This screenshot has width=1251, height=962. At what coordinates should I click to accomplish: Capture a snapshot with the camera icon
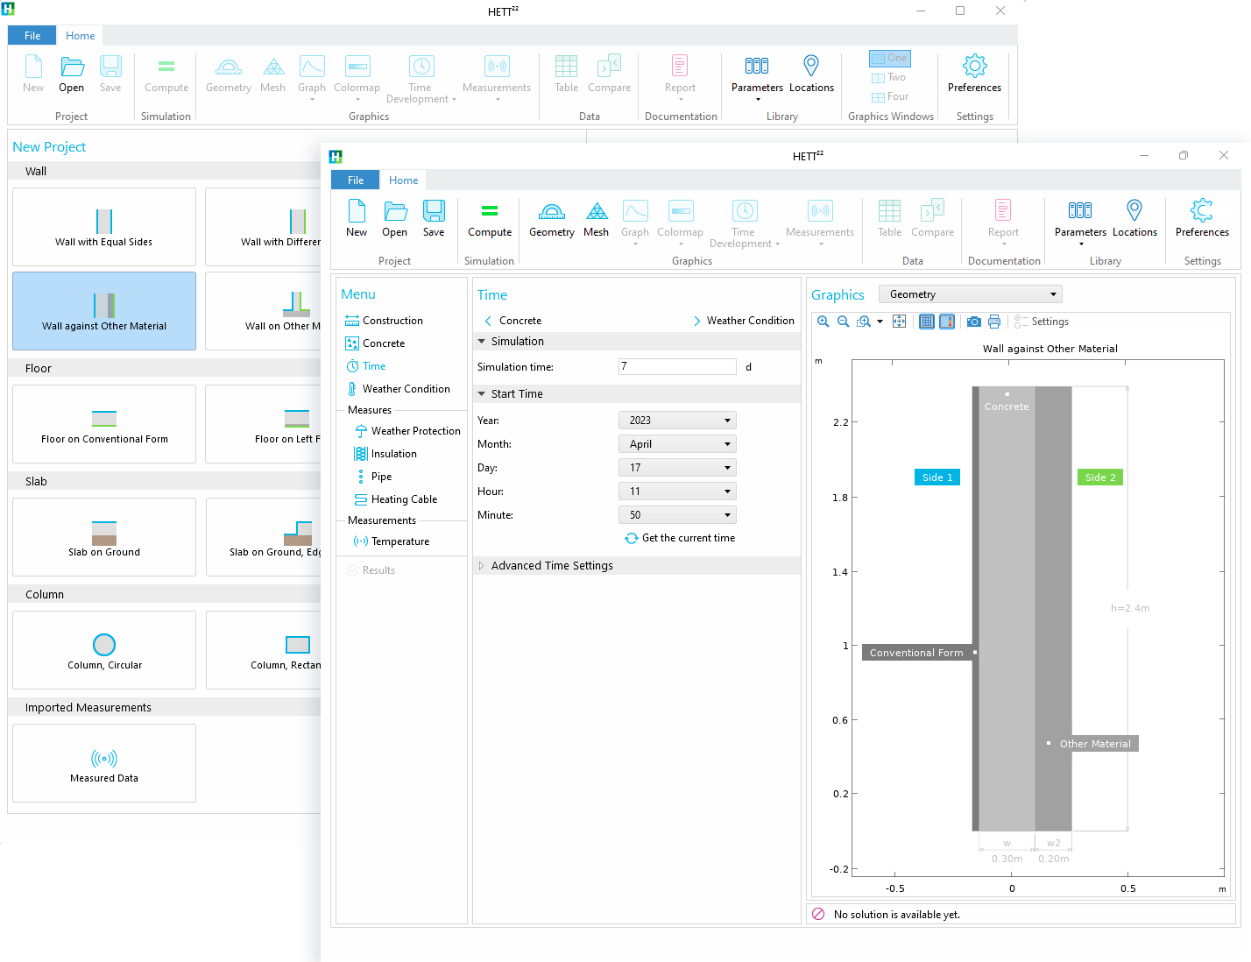(973, 322)
